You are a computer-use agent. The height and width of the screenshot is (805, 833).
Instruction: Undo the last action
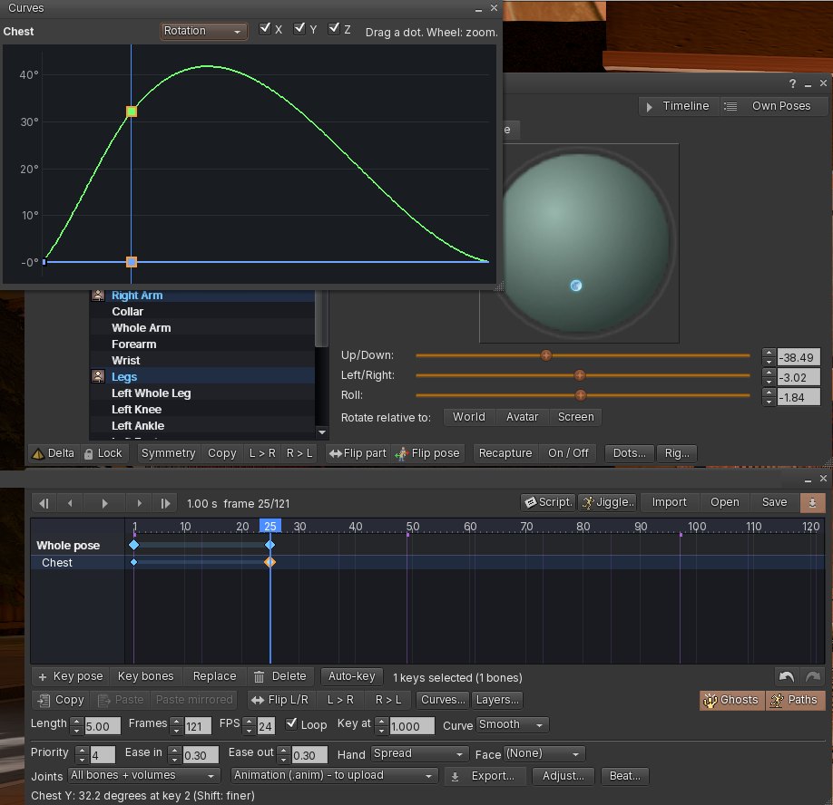tap(786, 676)
